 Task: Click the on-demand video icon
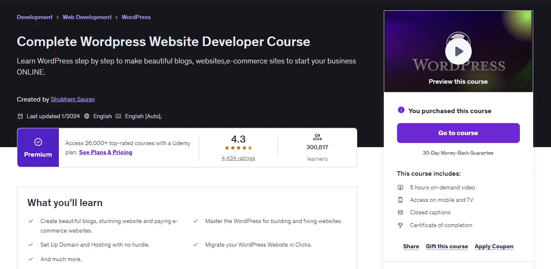coord(400,187)
